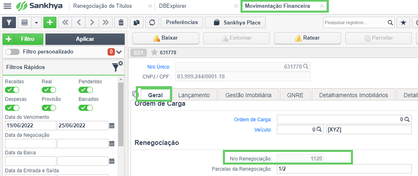Clear quick filters funnel icon
This screenshot has height=176, width=418.
tap(117, 67)
